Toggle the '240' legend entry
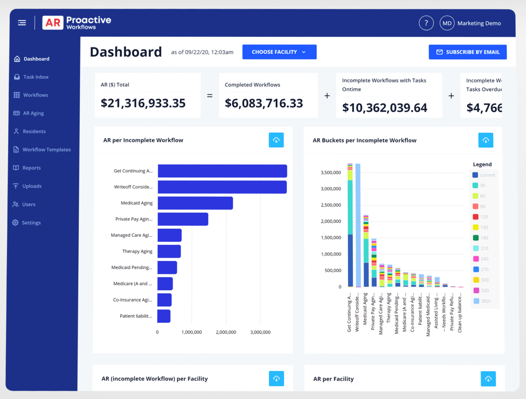Screen dimensions: 526x399 [x=480, y=259]
